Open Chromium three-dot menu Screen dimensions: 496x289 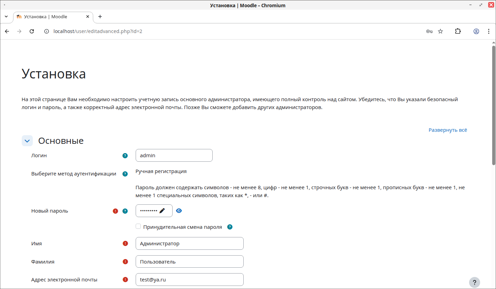coord(488,31)
